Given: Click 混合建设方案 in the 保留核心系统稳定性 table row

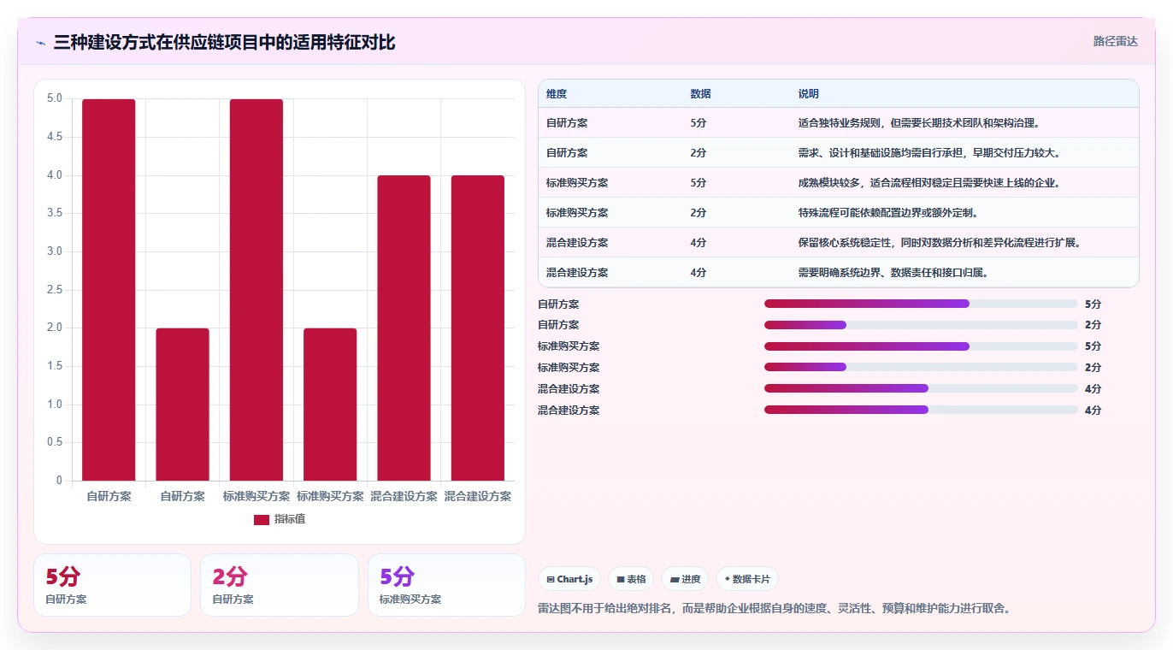Looking at the screenshot, I should 577,243.
